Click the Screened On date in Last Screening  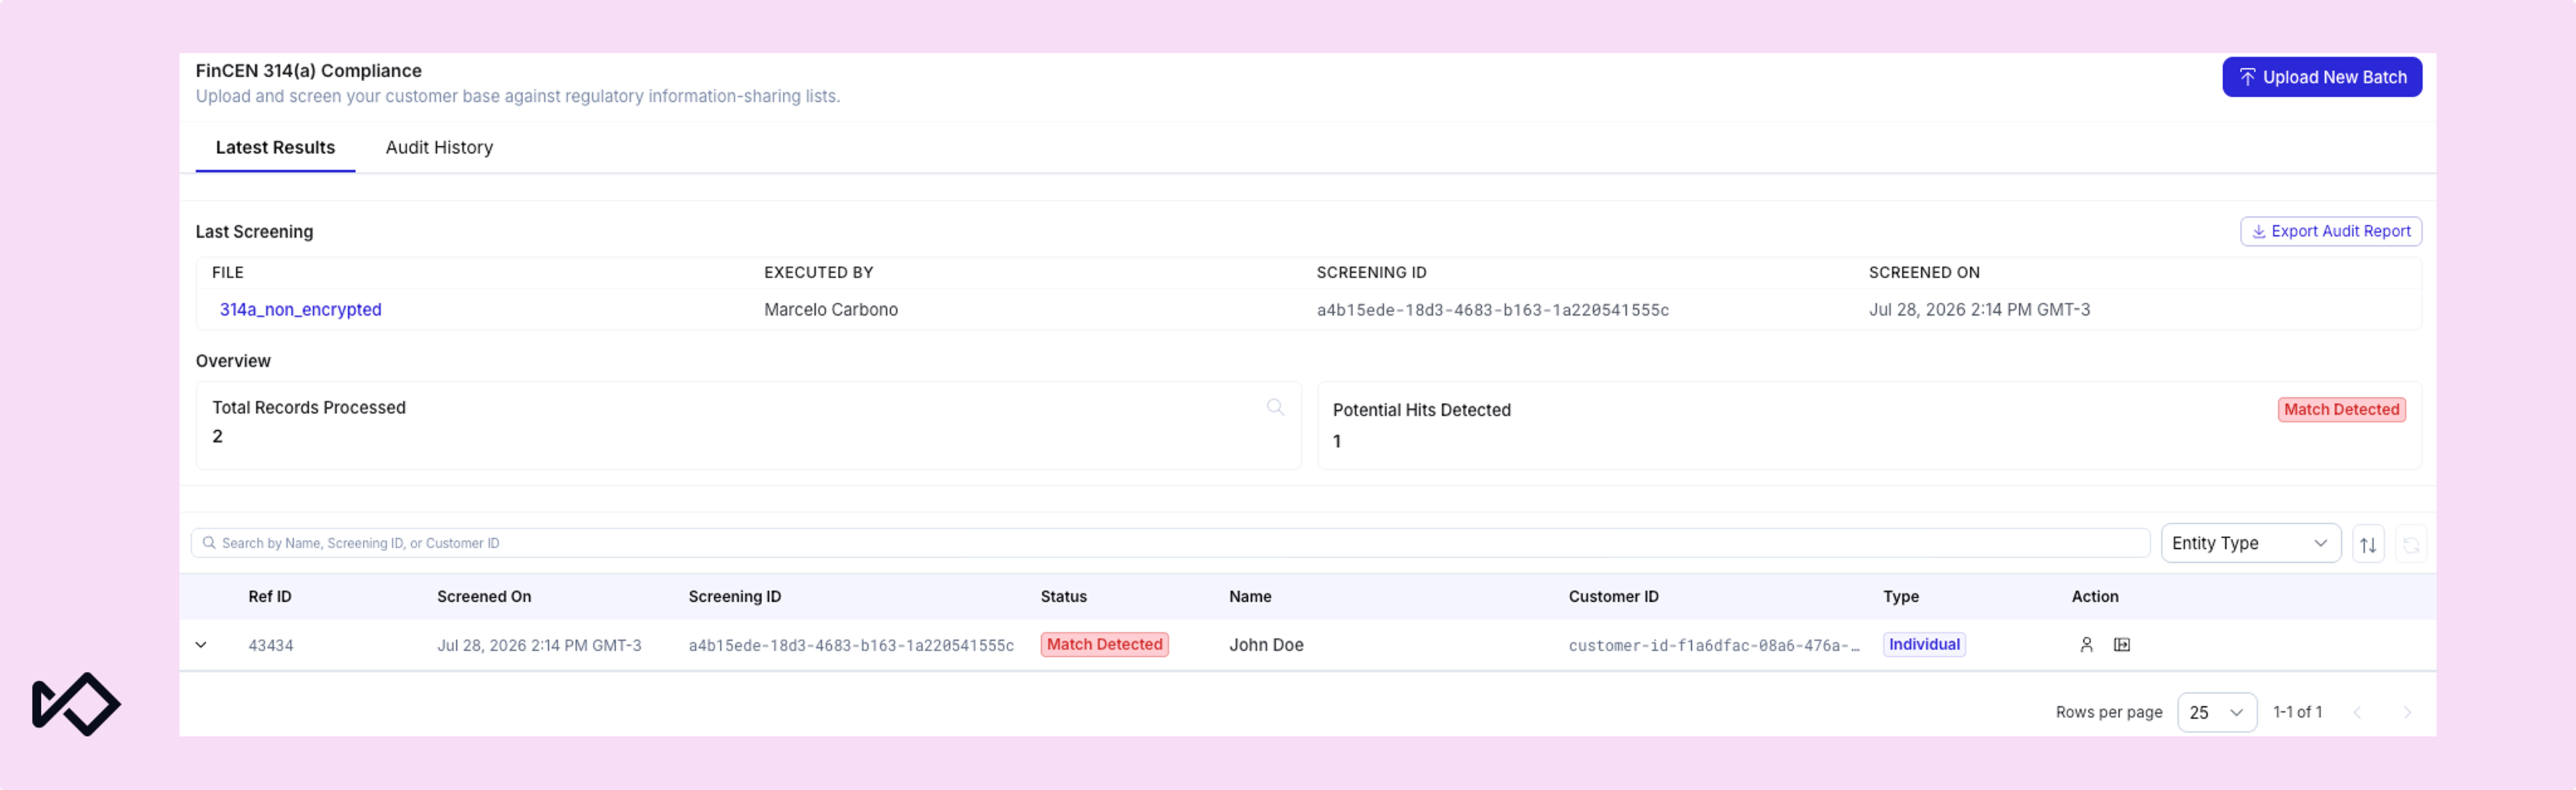(1979, 310)
